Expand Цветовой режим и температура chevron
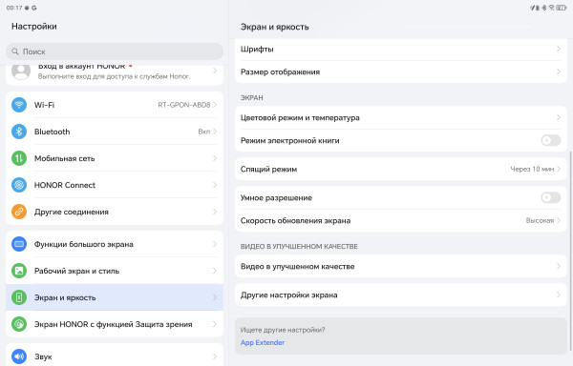Screen dimensions: 573x366 tap(559, 117)
